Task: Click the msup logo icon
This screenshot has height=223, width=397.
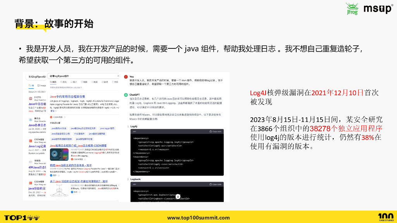Action: click(378, 9)
